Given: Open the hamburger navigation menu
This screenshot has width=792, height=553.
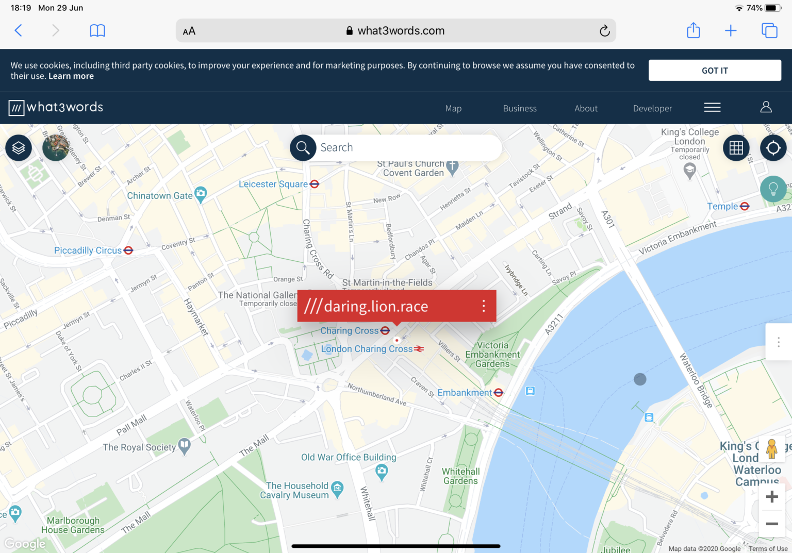Looking at the screenshot, I should point(712,107).
